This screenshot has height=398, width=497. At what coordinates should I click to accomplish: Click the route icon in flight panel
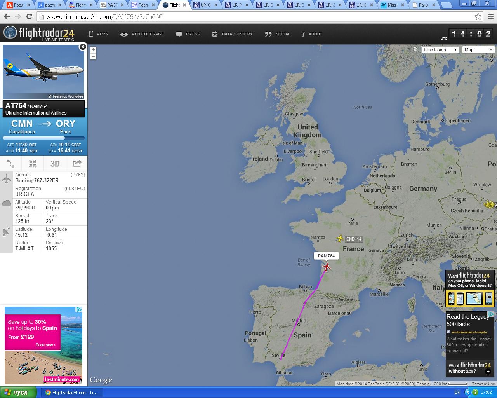pyautogui.click(x=11, y=164)
